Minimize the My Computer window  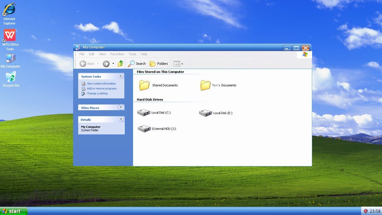287,48
